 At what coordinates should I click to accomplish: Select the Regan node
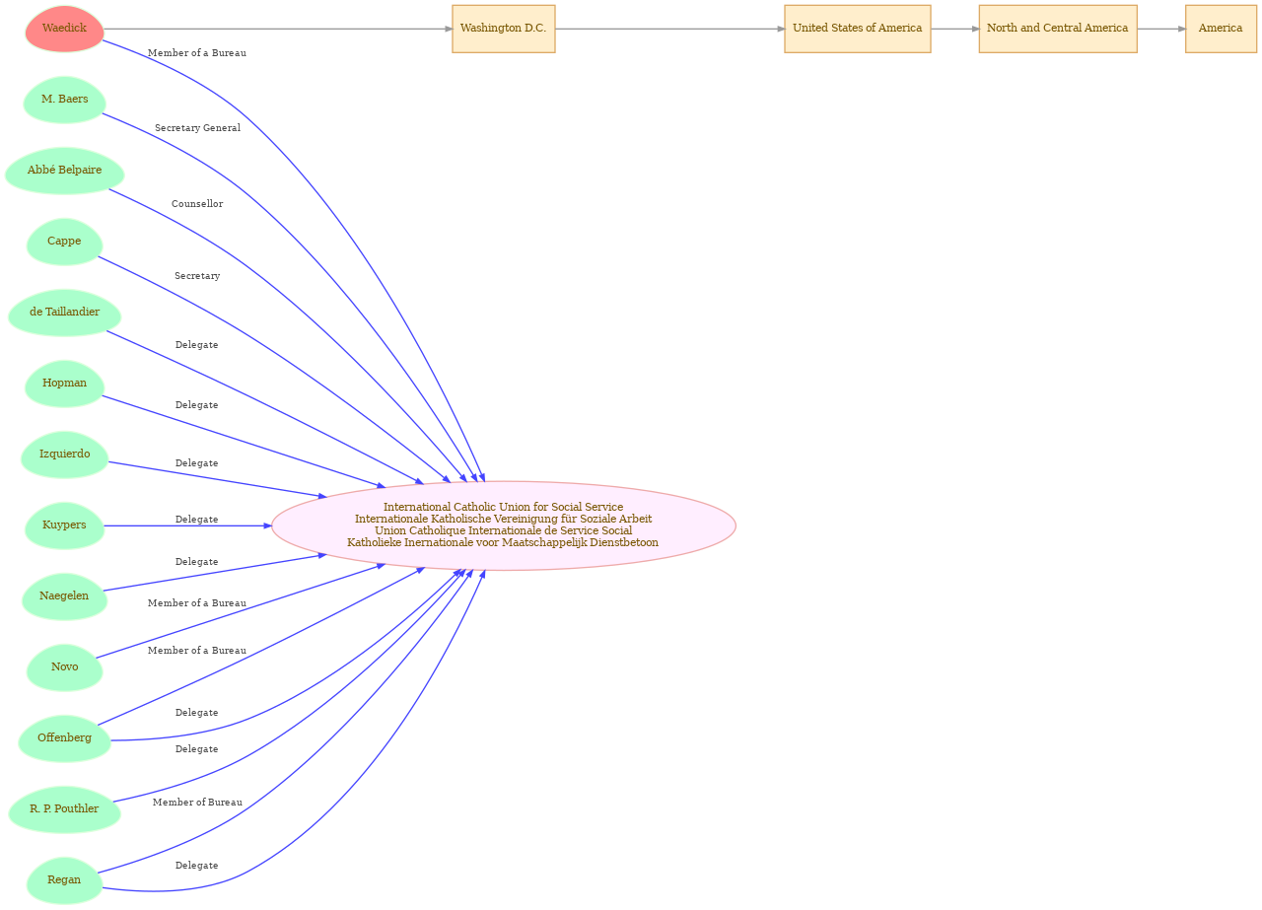point(64,880)
